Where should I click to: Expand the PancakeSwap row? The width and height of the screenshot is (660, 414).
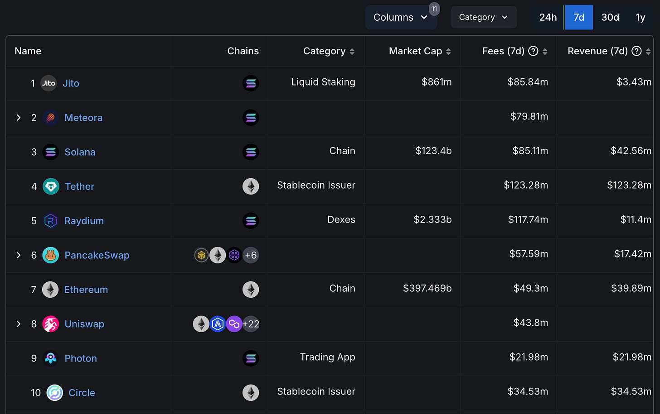(x=19, y=255)
